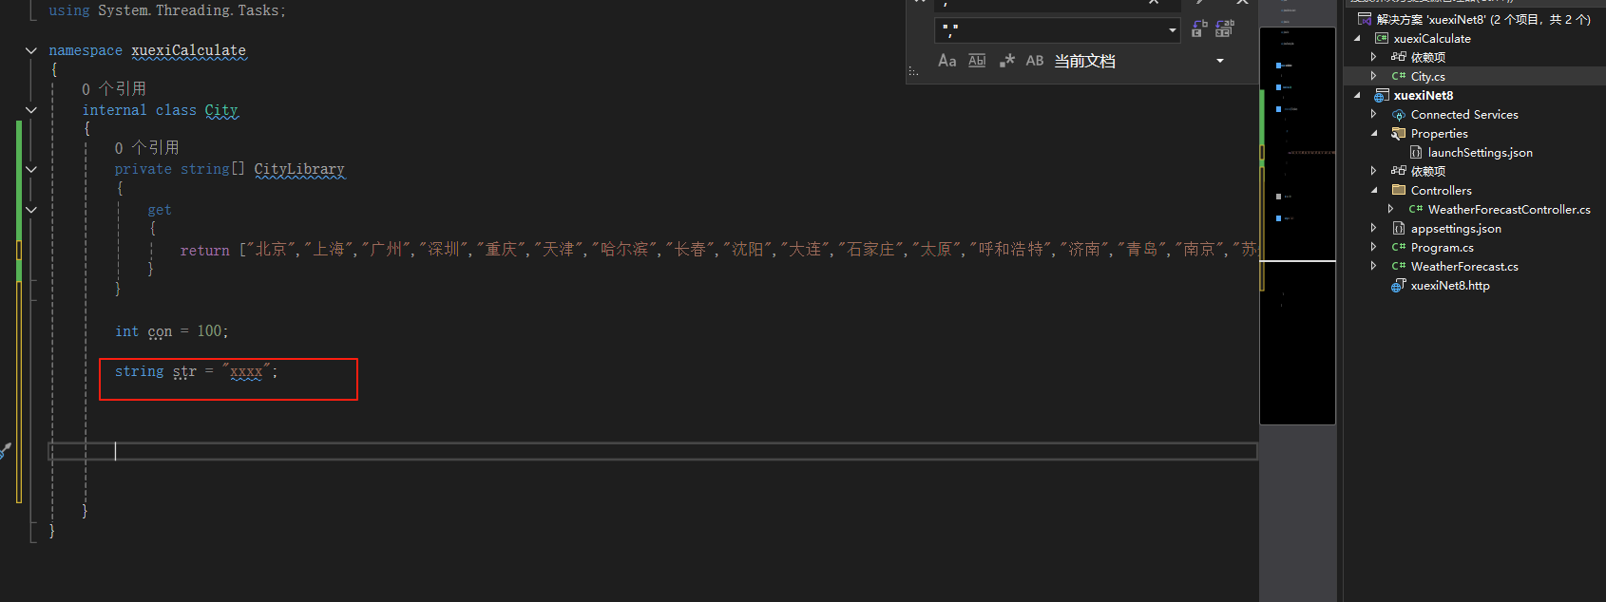1606x602 pixels.
Task: Click the Connected Services cloud icon
Action: pyautogui.click(x=1399, y=115)
